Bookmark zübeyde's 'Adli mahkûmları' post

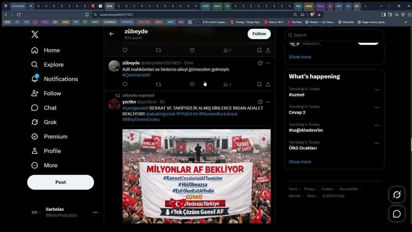coord(259,84)
